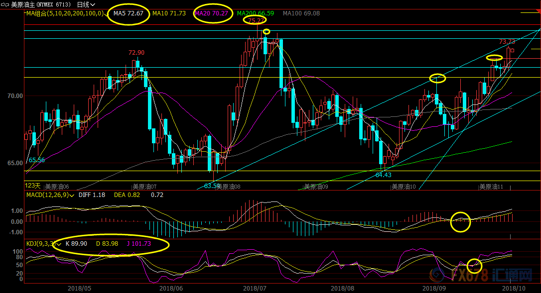541x293 pixels.
Task: Select the green MA200 66.59 legend
Action: (256, 13)
